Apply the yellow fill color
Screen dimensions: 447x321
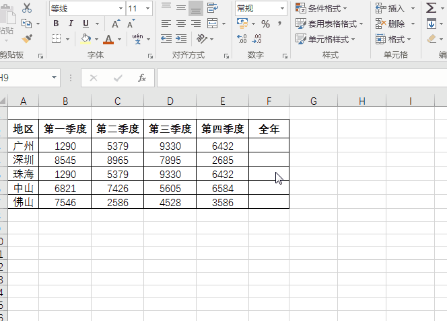85,39
